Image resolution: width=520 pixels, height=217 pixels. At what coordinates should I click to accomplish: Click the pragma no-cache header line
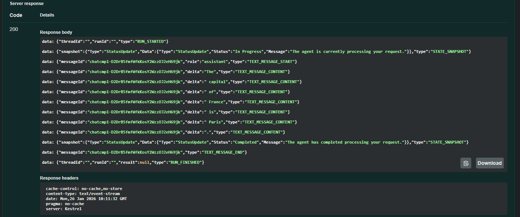[x=65, y=204]
